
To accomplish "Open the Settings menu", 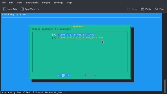I will point(58,3).
